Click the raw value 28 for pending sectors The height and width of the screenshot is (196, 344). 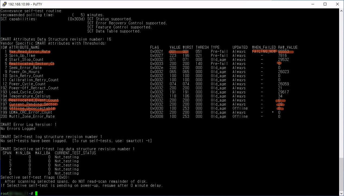click(x=280, y=104)
